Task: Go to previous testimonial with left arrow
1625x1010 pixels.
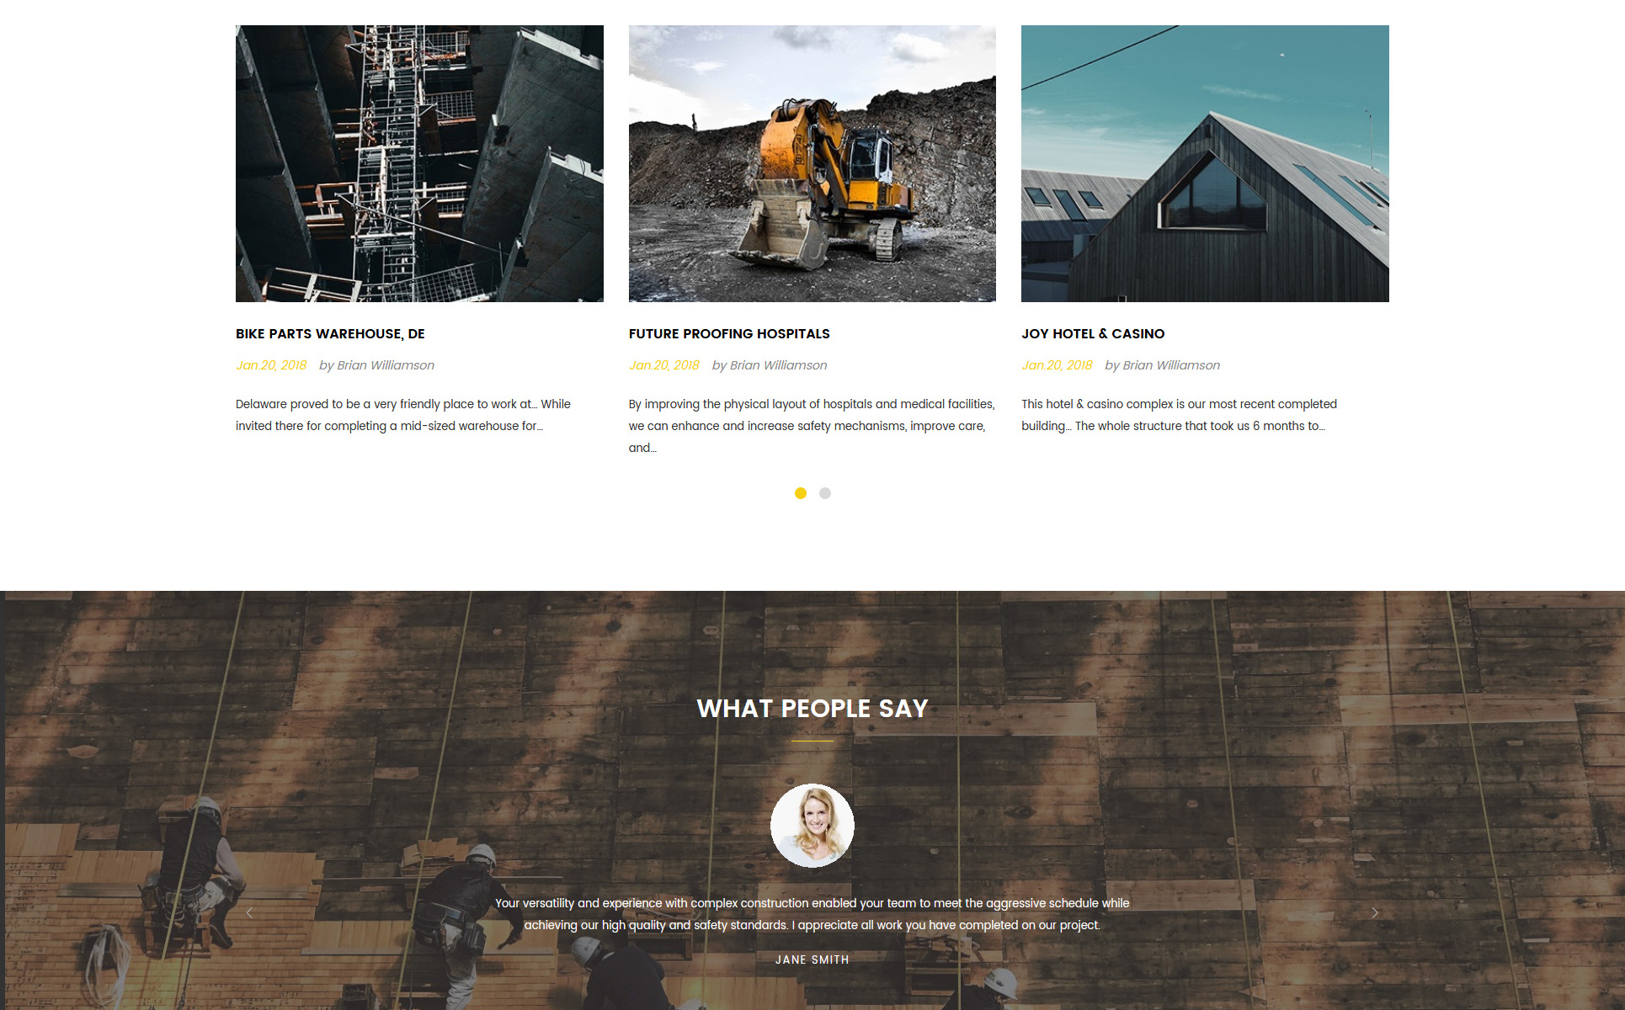Action: point(249,912)
